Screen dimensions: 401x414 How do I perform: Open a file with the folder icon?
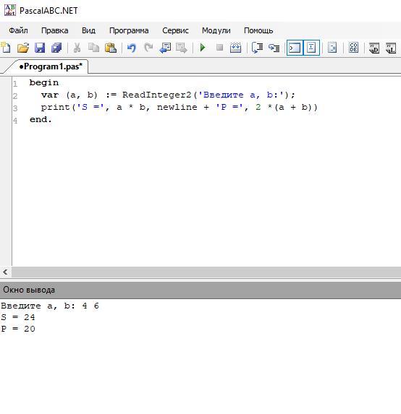point(23,48)
